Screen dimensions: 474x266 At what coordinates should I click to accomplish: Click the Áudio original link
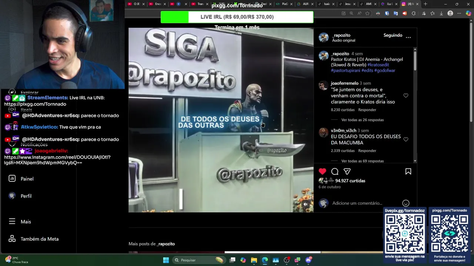(344, 40)
